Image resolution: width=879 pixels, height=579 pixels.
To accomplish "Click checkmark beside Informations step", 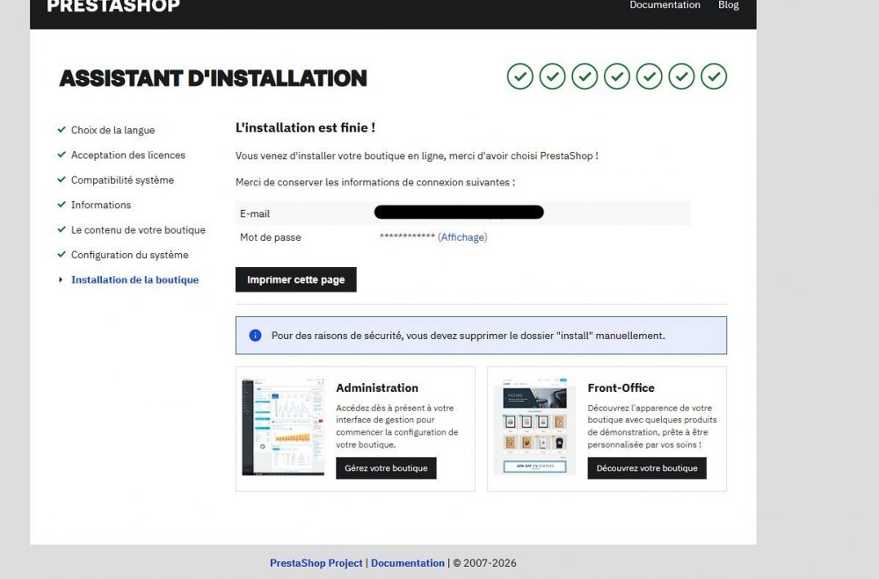I will click(62, 205).
